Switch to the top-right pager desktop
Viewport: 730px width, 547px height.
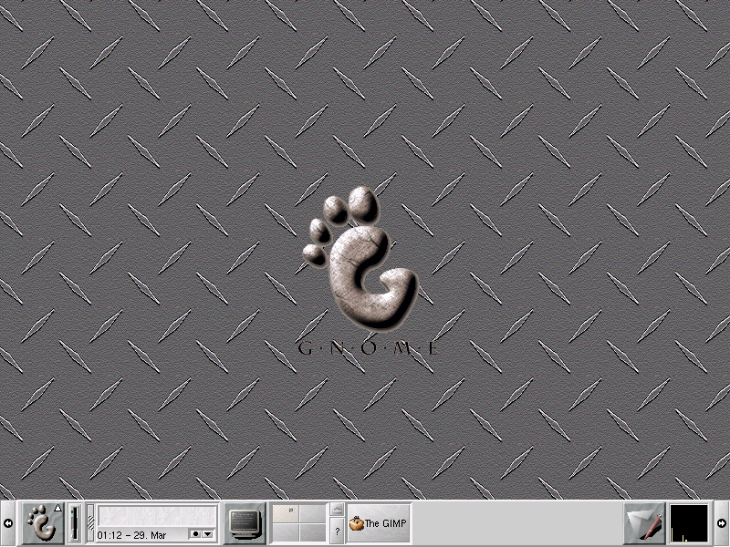pos(313,513)
